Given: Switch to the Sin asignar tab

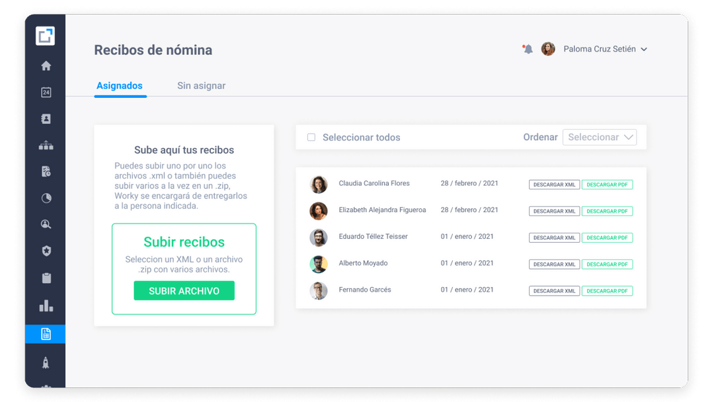Looking at the screenshot, I should click(200, 85).
